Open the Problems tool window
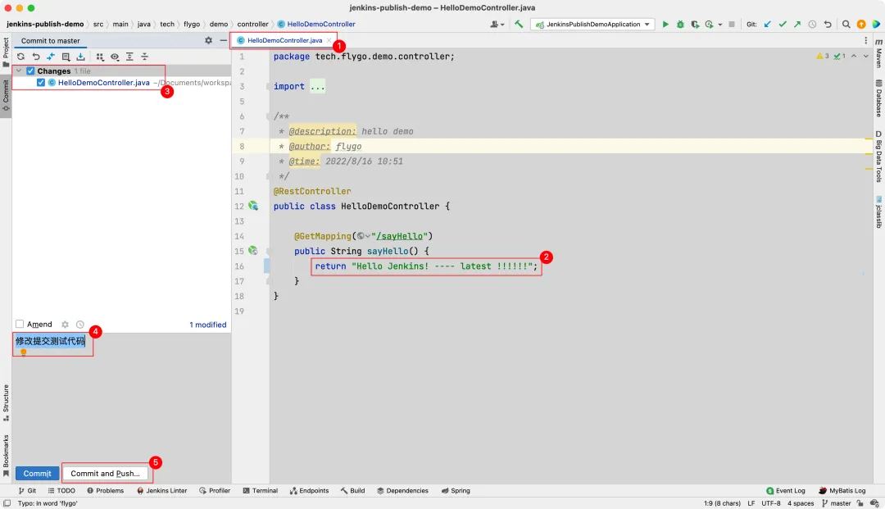Viewport: 885px width, 509px height. 105,490
